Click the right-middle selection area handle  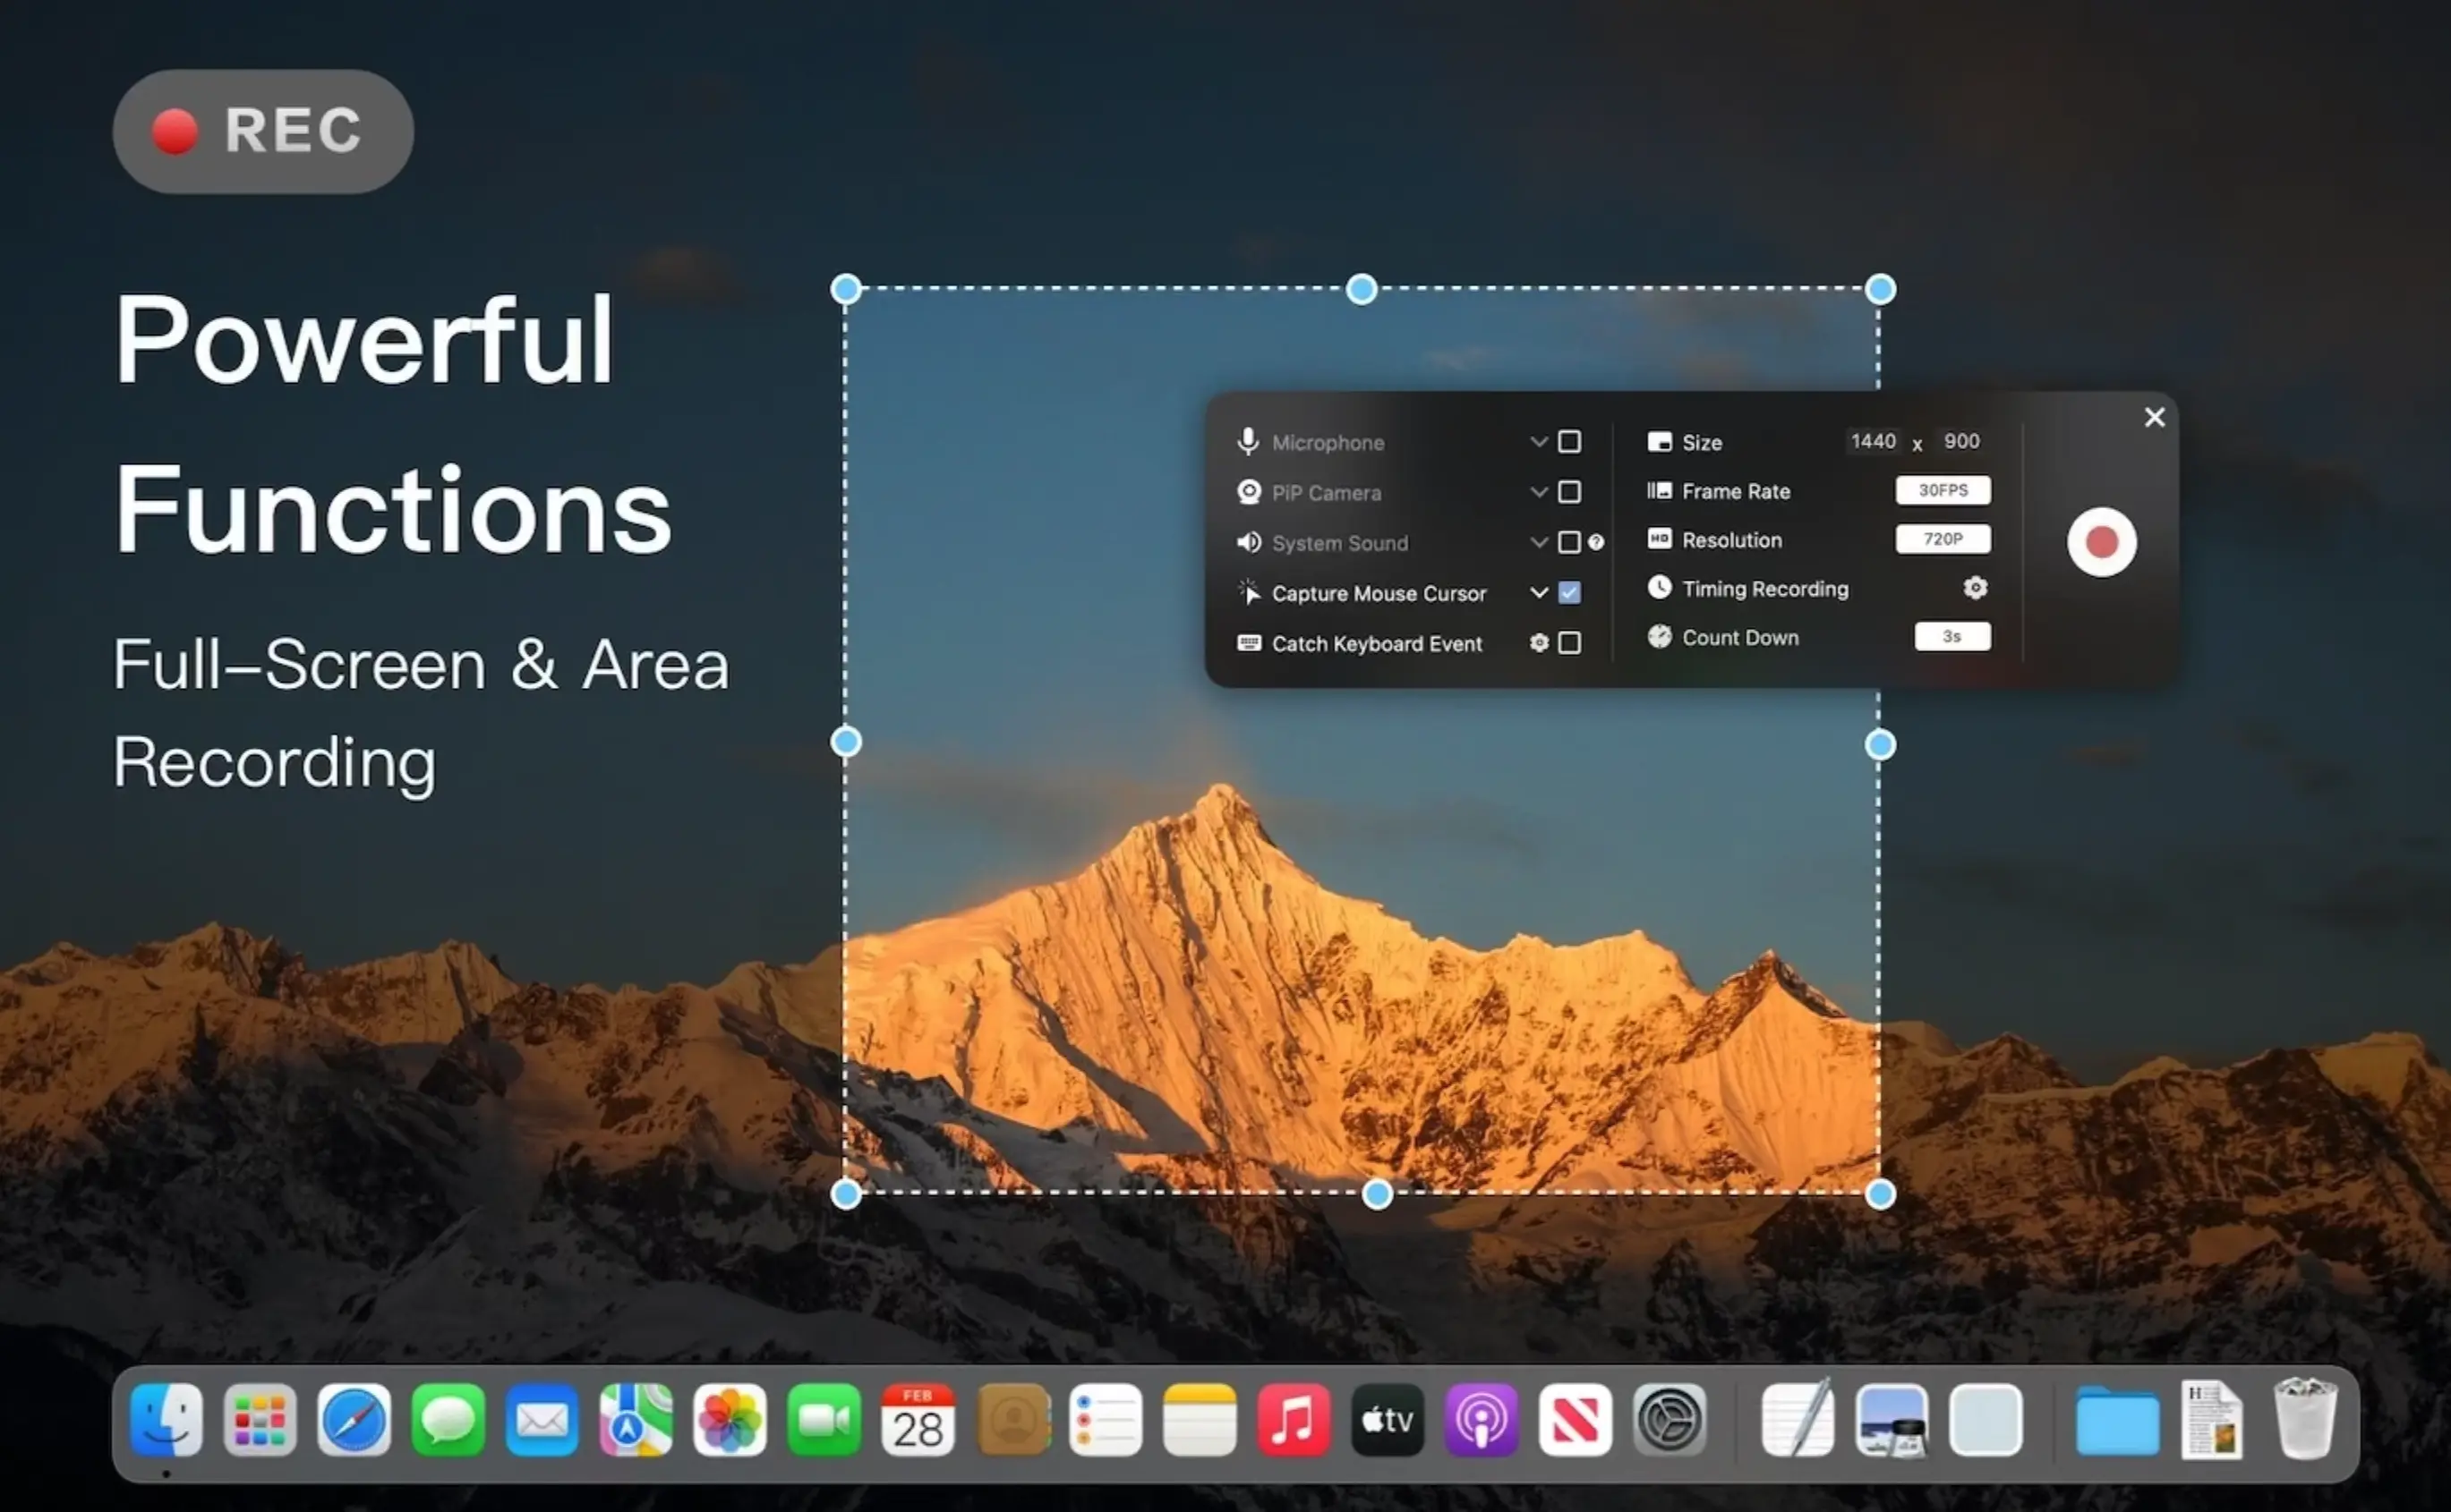coord(1880,745)
